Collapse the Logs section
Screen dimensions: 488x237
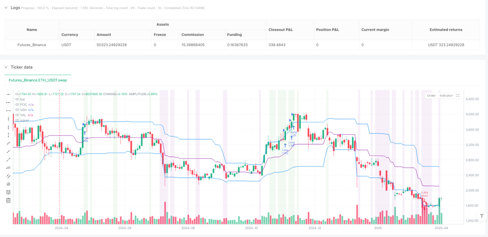(6, 7)
